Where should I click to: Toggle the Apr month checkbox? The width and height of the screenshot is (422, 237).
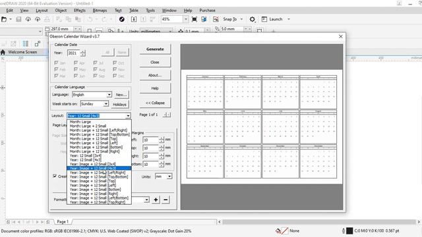point(76,63)
